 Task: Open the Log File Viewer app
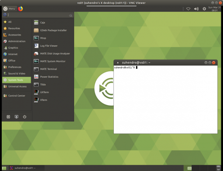(x=48, y=46)
